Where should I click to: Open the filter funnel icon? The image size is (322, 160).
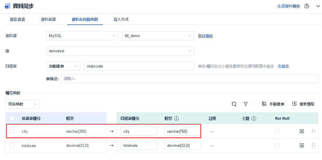coord(246,104)
